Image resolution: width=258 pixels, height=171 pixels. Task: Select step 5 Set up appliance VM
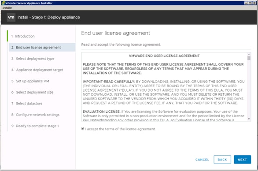[x=30, y=81]
